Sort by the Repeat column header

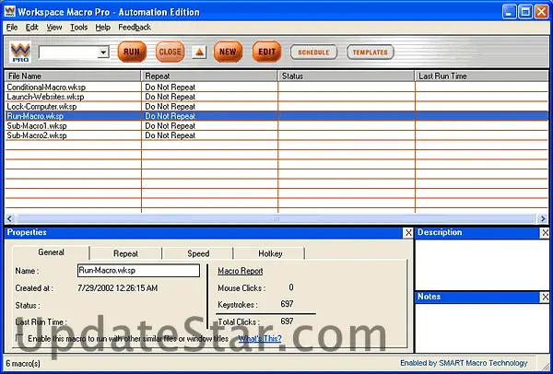pyautogui.click(x=209, y=76)
